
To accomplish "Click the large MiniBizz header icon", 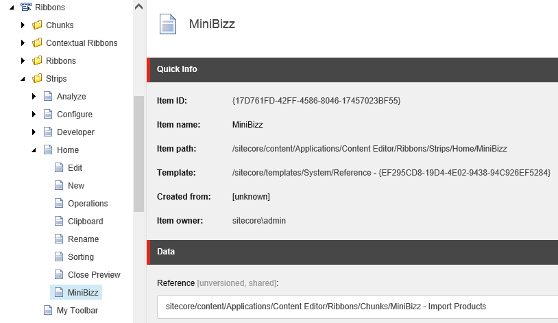I will [x=168, y=24].
